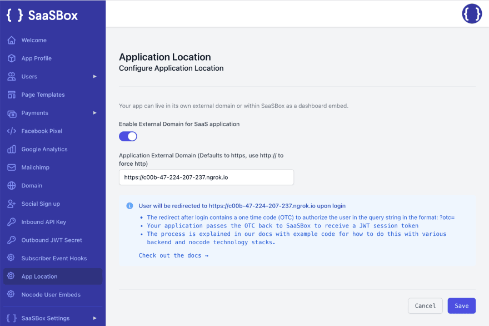Open Nocode User Embeds page

point(53,294)
